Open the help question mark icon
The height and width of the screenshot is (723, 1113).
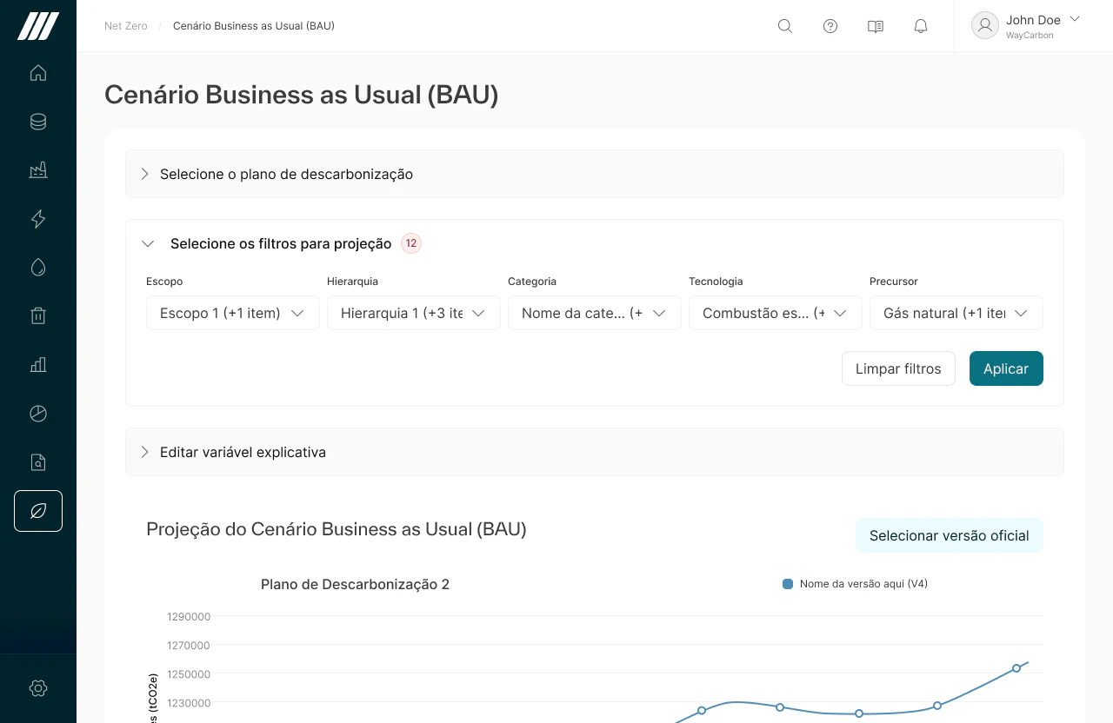coord(830,26)
